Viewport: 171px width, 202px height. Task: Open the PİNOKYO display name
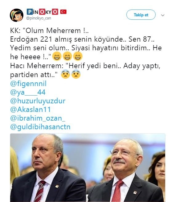pyautogui.click(x=42, y=12)
